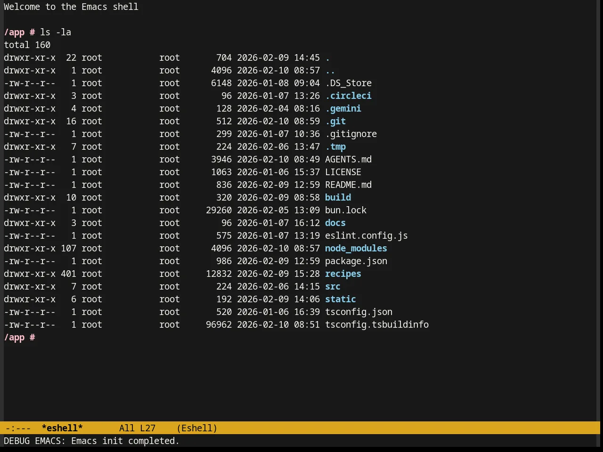The height and width of the screenshot is (452, 603).
Task: Click the .tmp directory entry
Action: coord(335,146)
